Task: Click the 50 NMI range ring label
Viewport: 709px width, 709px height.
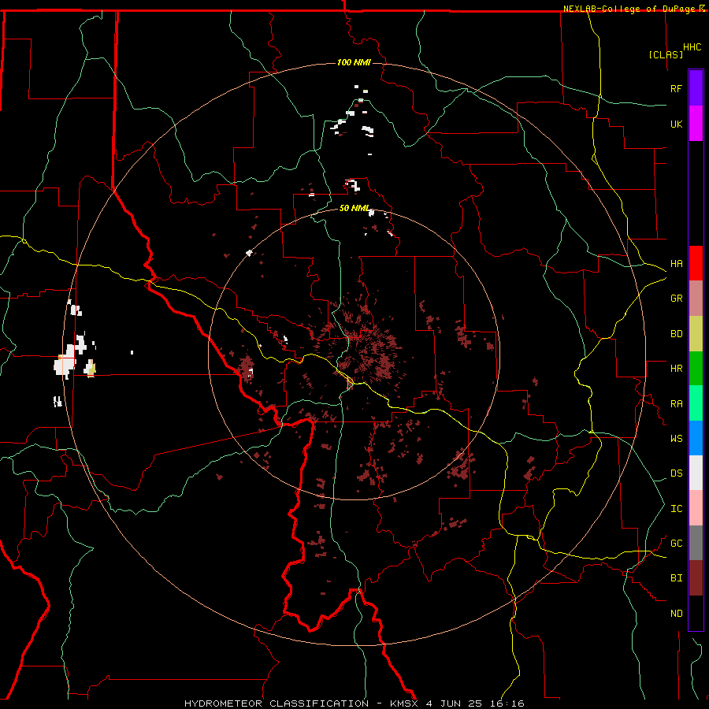Action: click(354, 208)
